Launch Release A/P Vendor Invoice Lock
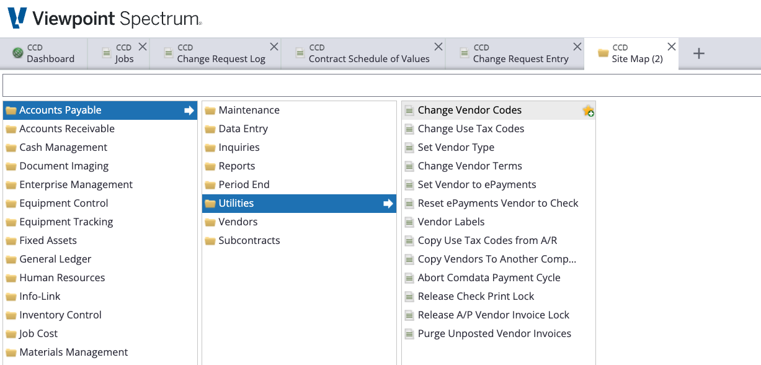The height and width of the screenshot is (365, 761). (499, 315)
